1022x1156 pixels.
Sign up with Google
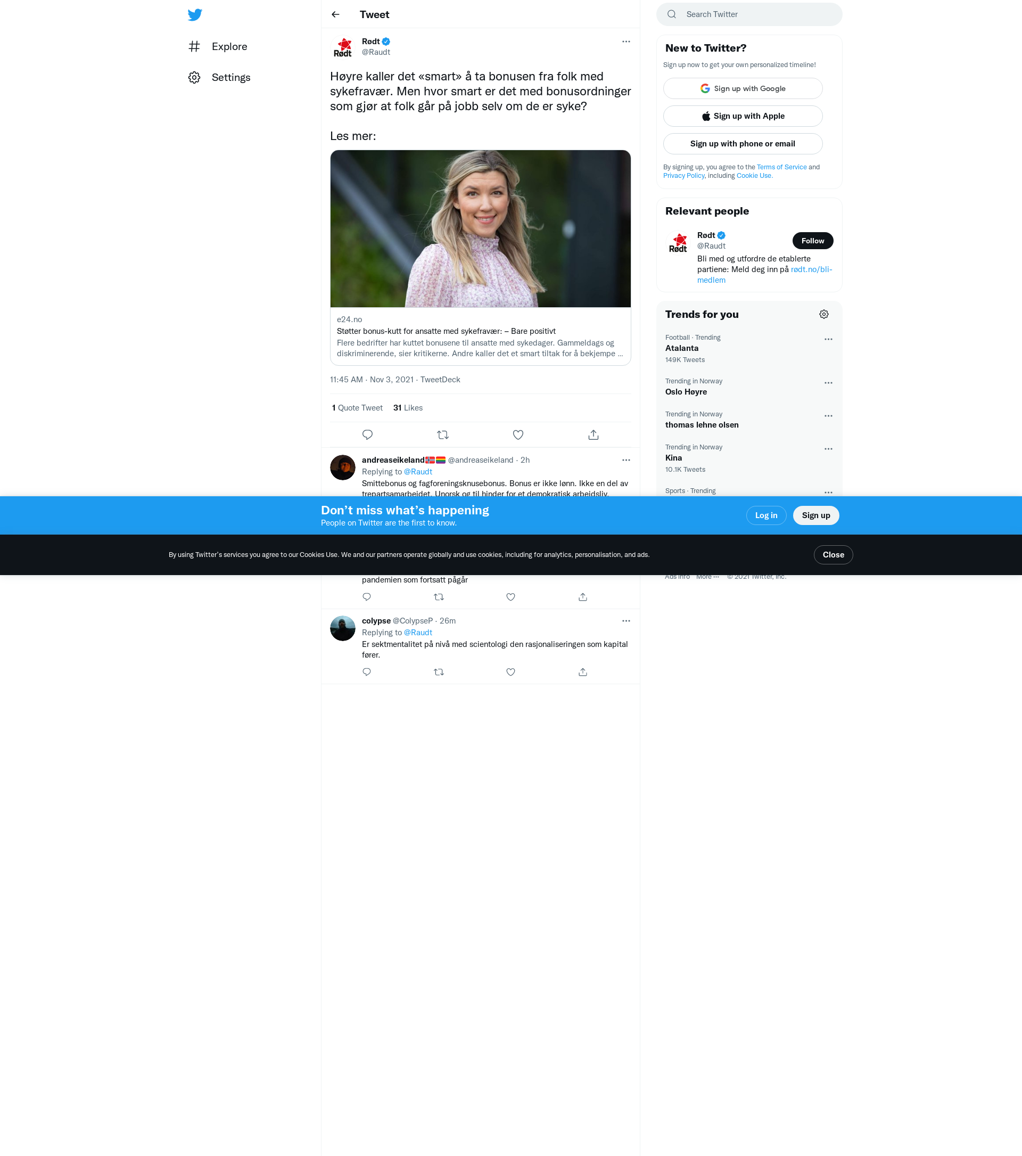point(743,88)
